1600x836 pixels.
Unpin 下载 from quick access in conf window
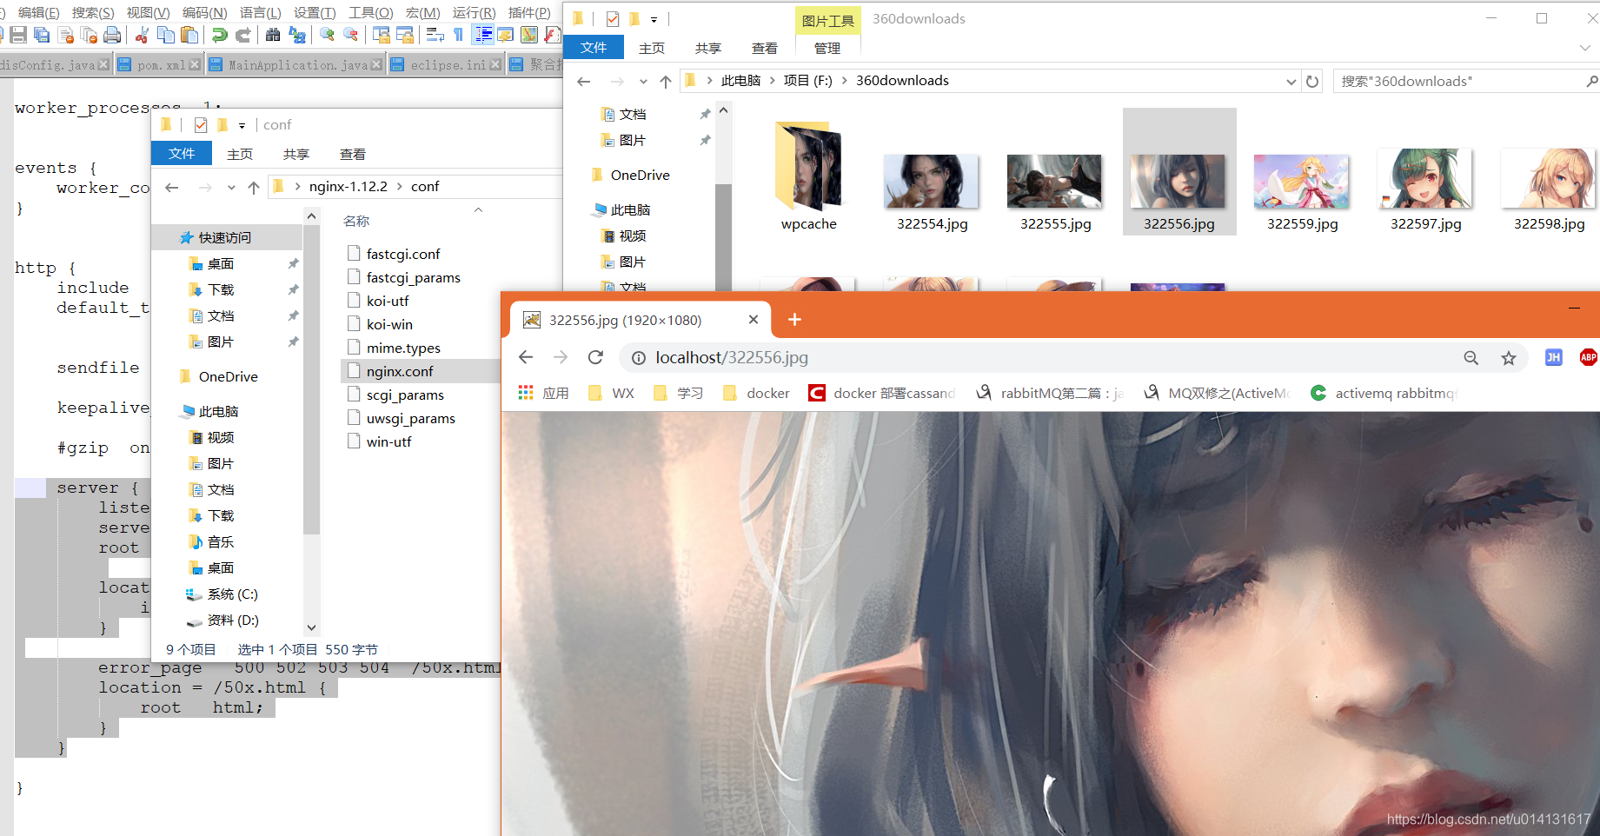tap(294, 289)
